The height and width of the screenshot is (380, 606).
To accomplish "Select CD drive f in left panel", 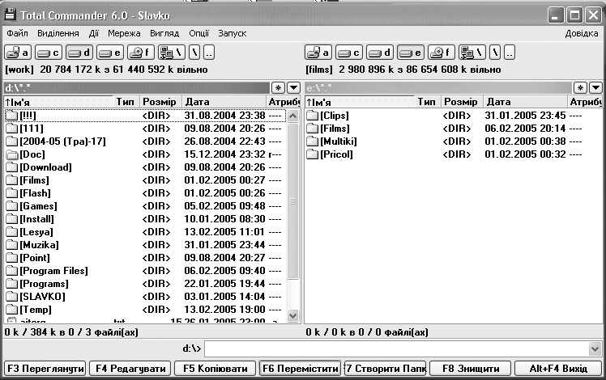I will (x=141, y=53).
